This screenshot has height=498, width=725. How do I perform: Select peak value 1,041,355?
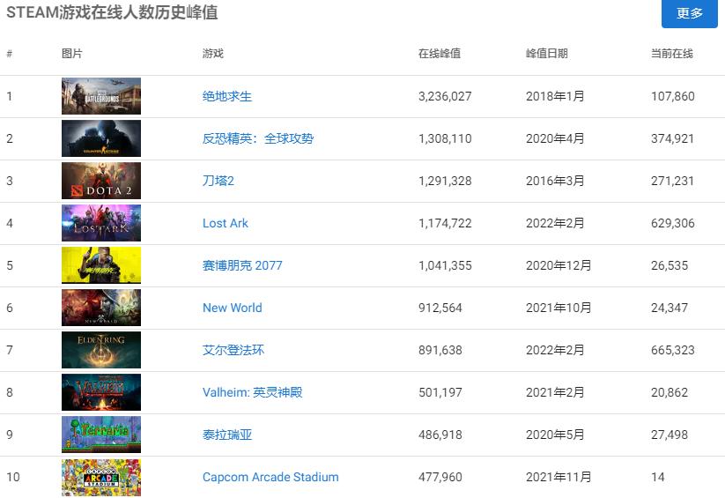coord(445,265)
